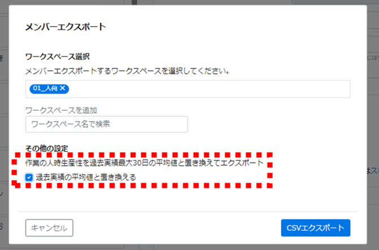Viewport: 379px width, 250px height.
Task: Click the divider line above the footer buttons
Action: click(x=188, y=212)
